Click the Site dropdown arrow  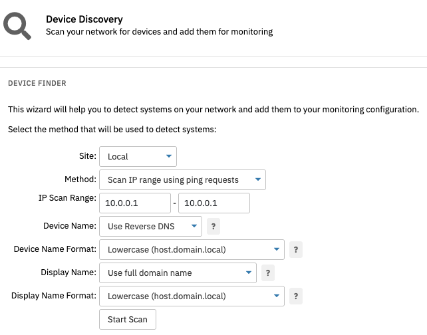tap(169, 156)
